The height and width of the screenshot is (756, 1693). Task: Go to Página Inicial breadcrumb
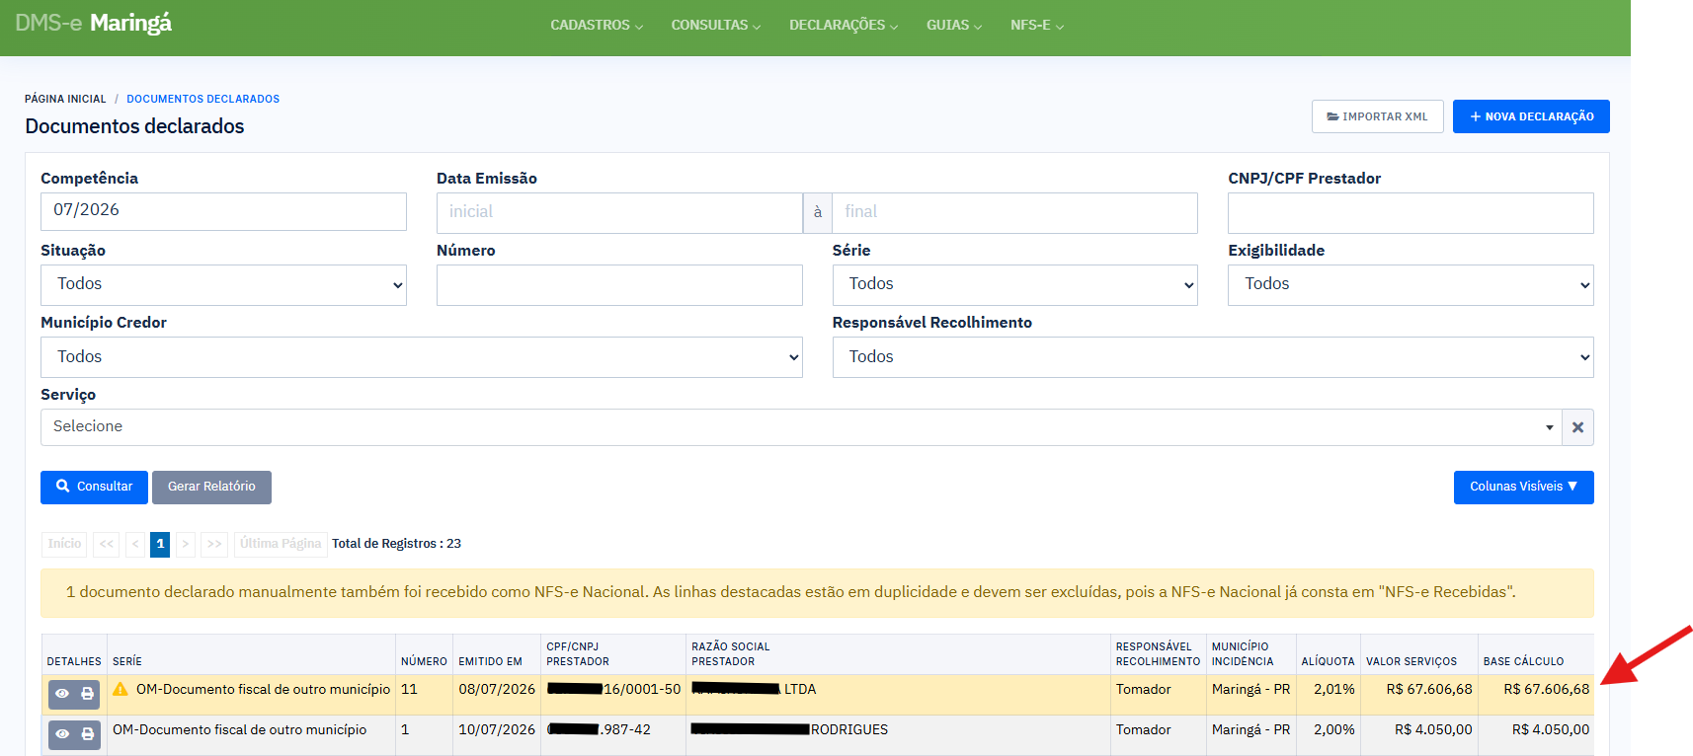(x=65, y=99)
